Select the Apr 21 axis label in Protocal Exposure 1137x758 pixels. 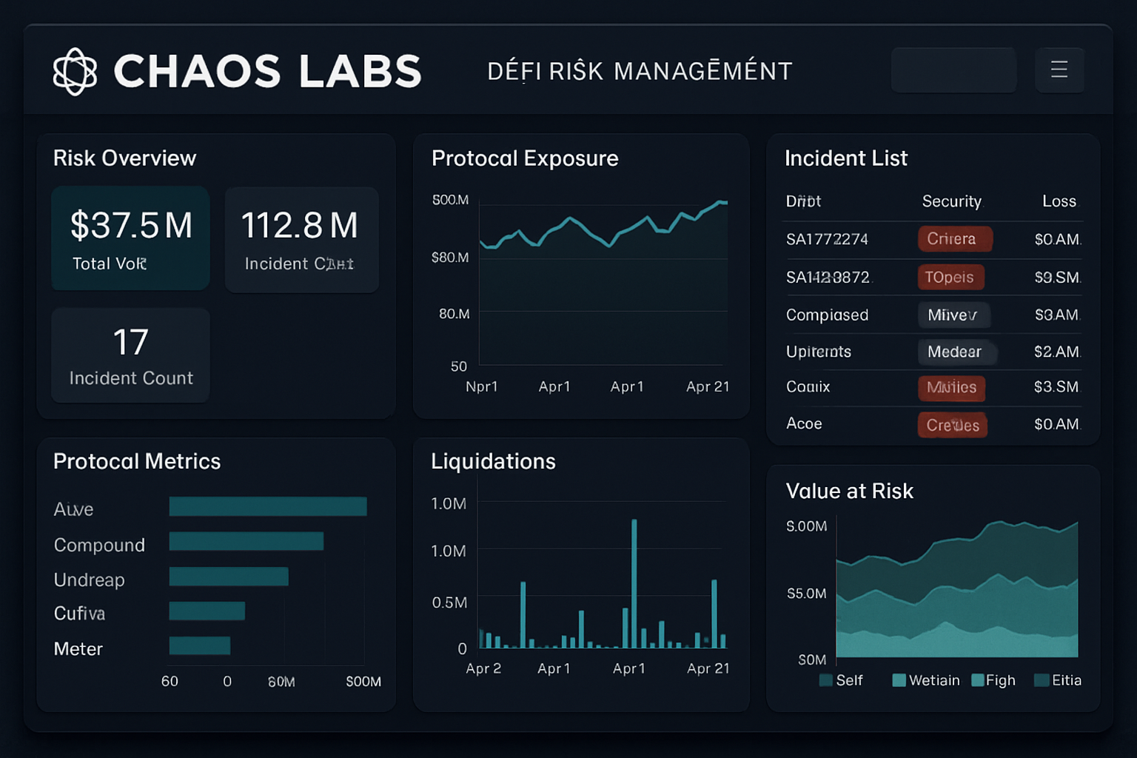[707, 386]
